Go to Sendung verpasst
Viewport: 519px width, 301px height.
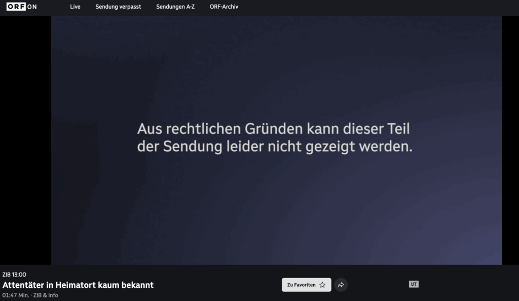118,7
